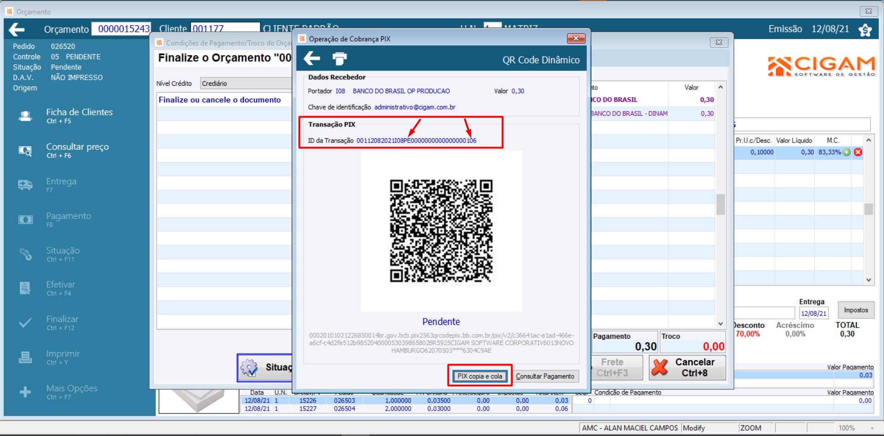Click the items grid scroll down arrow
This screenshot has width=884, height=436.
click(869, 280)
